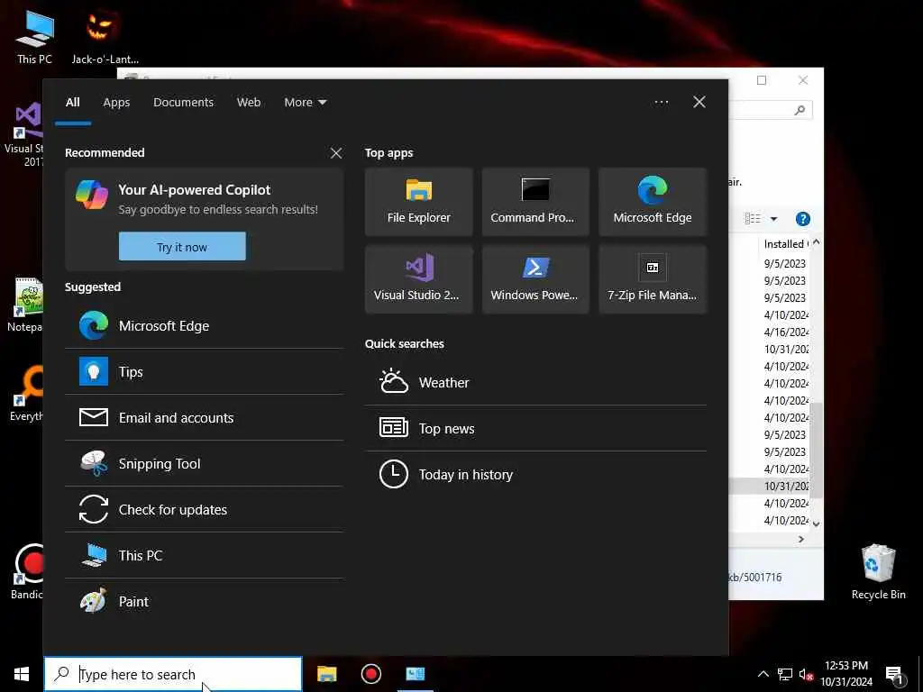Click the Windows Start button
The width and height of the screenshot is (923, 692).
[x=22, y=674]
